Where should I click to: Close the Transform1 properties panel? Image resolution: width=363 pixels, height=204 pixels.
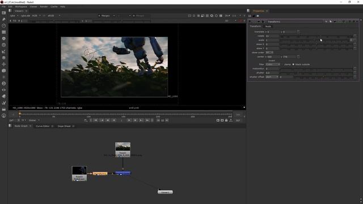coord(357,22)
